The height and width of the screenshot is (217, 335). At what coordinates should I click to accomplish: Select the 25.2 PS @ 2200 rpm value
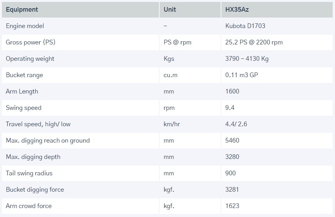254,42
